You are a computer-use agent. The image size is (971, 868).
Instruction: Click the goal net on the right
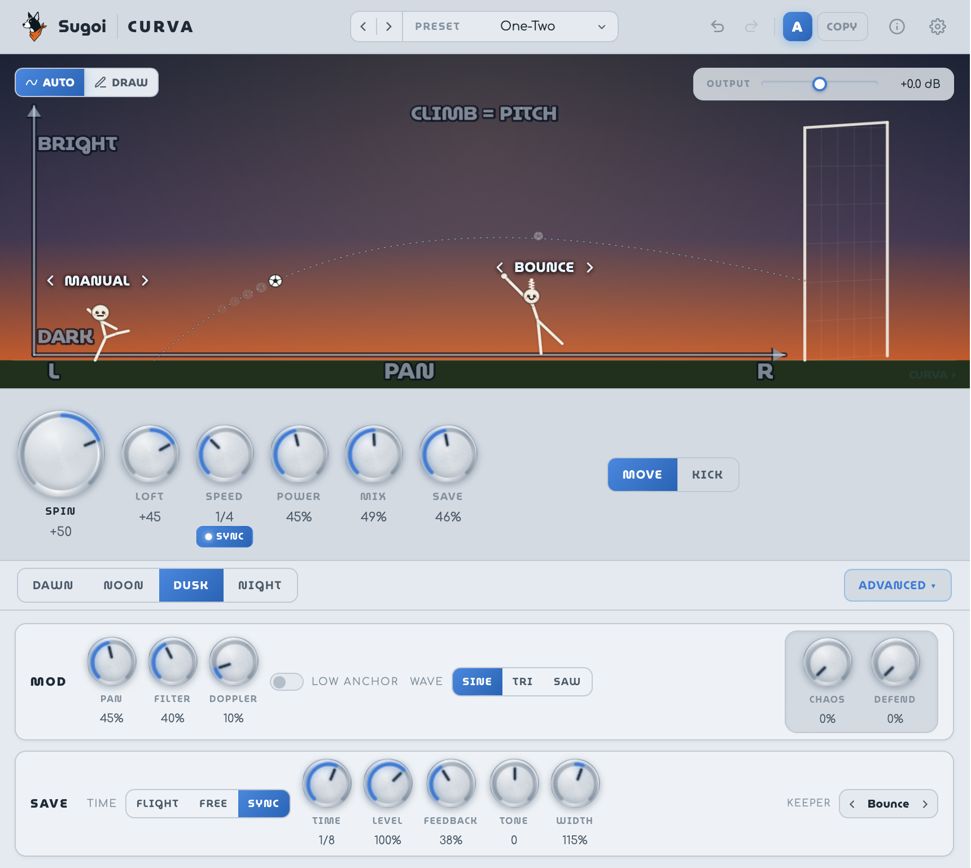point(846,242)
